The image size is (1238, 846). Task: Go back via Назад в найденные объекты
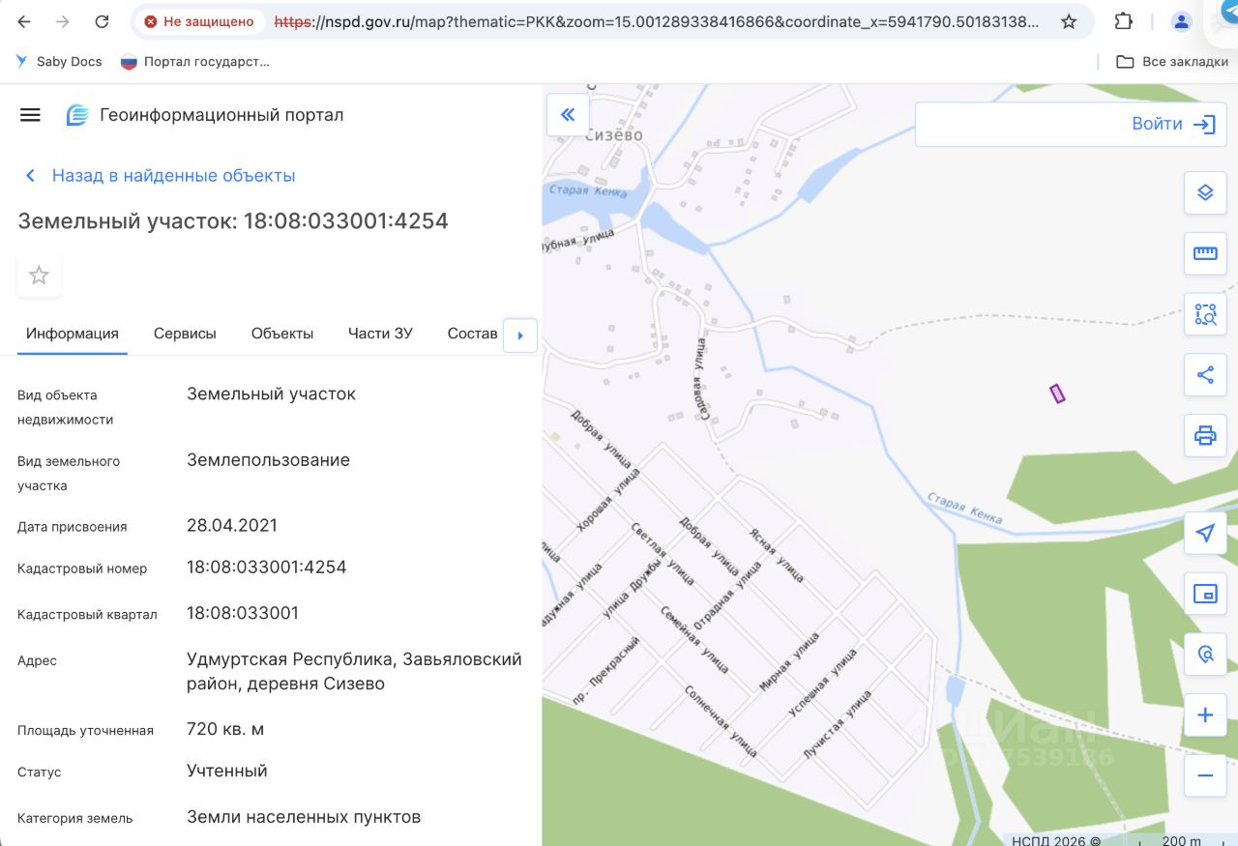point(160,176)
